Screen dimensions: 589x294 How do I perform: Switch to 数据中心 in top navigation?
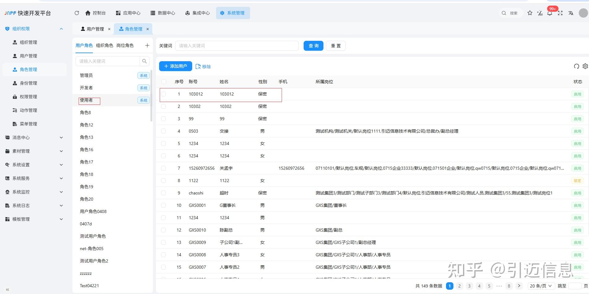coord(163,13)
